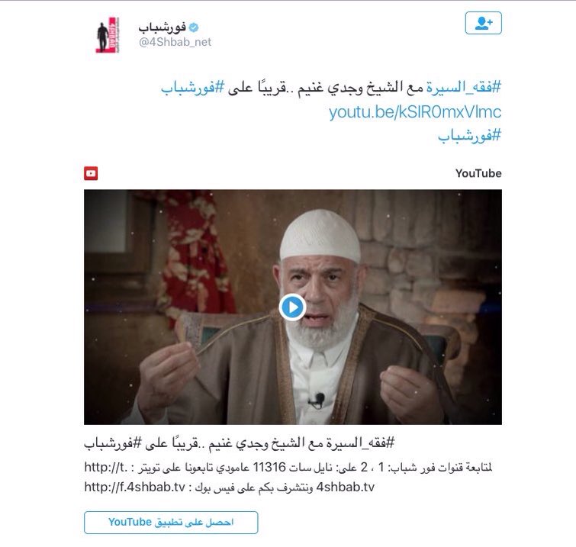Click the card title below the video
Image resolution: width=576 pixels, height=547 pixels.
239,443
